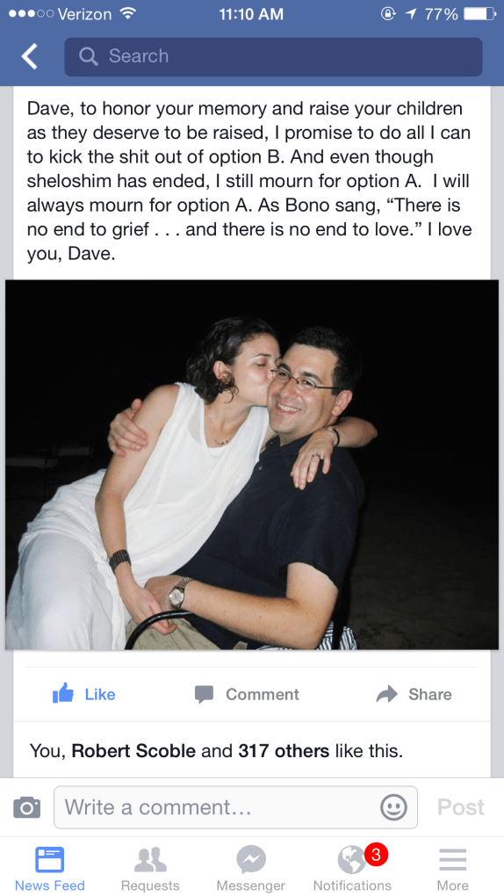504x896 pixels.
Task: Tap the back arrow icon
Action: coord(29,56)
